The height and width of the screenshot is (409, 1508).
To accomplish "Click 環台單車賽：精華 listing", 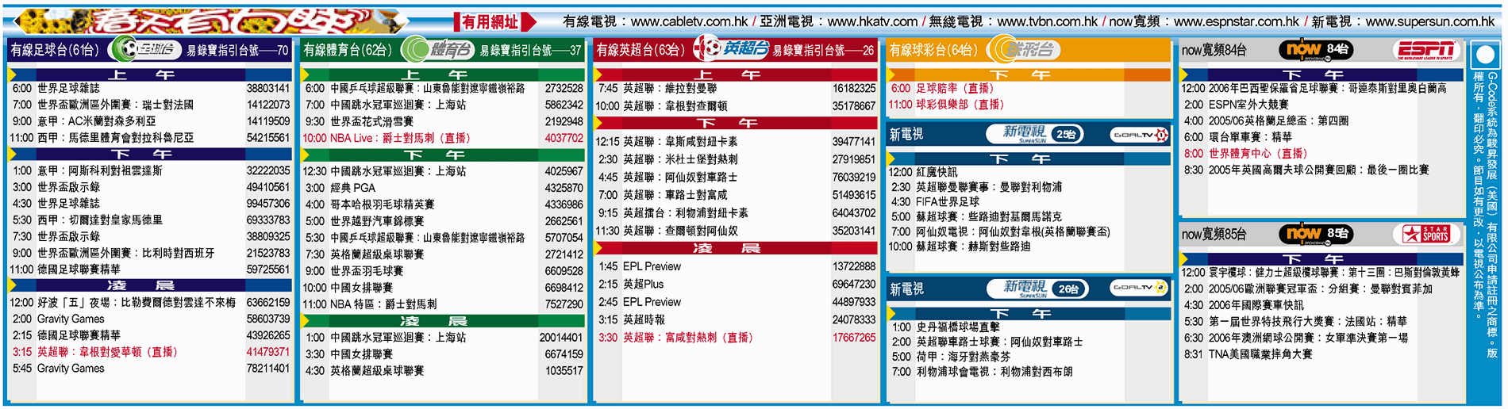I will (x=1250, y=137).
